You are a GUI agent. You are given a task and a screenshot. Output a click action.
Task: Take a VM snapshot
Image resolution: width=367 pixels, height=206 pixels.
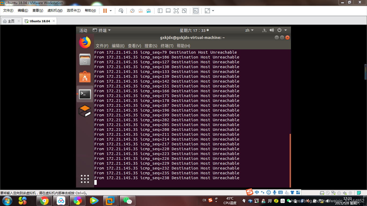132,11
